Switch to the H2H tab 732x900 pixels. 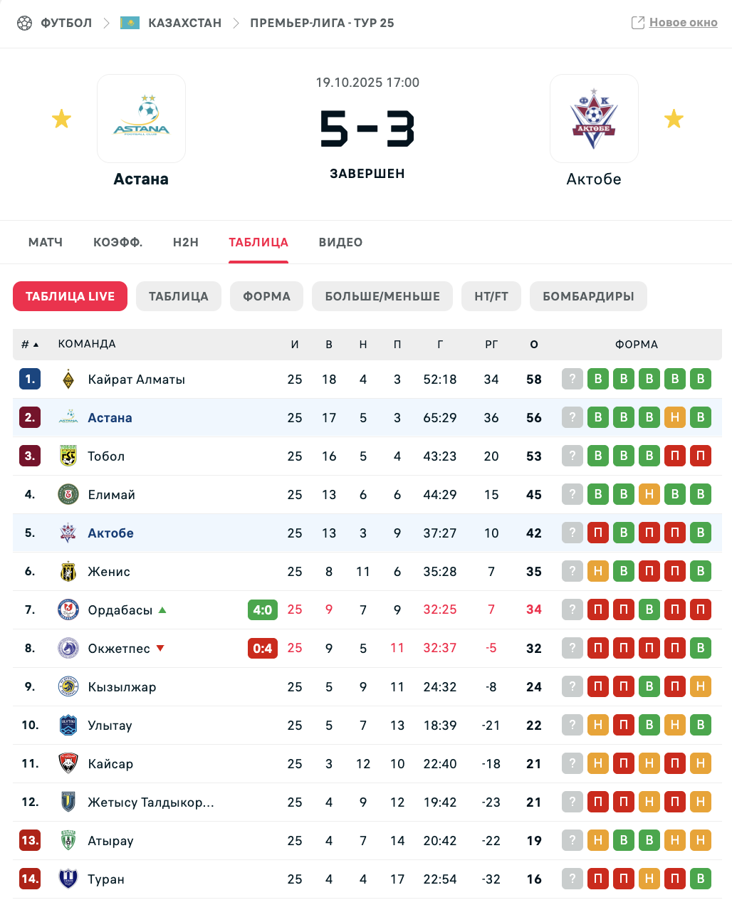point(186,243)
